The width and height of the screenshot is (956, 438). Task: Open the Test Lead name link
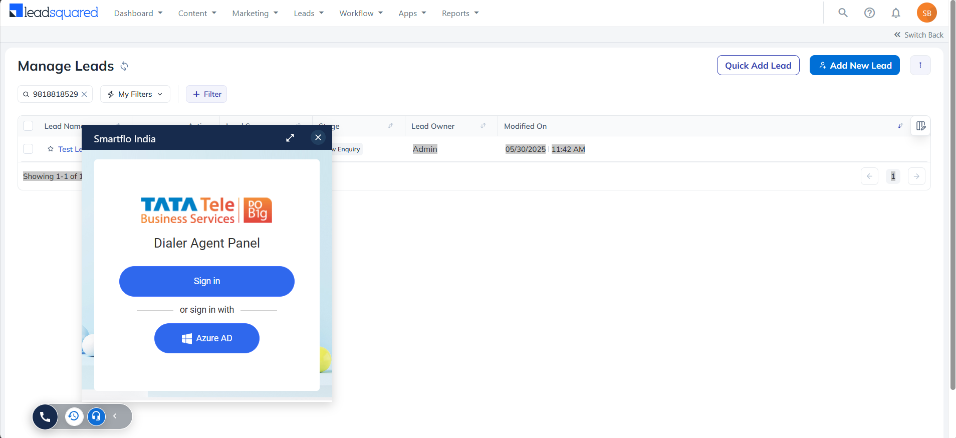[x=70, y=149]
